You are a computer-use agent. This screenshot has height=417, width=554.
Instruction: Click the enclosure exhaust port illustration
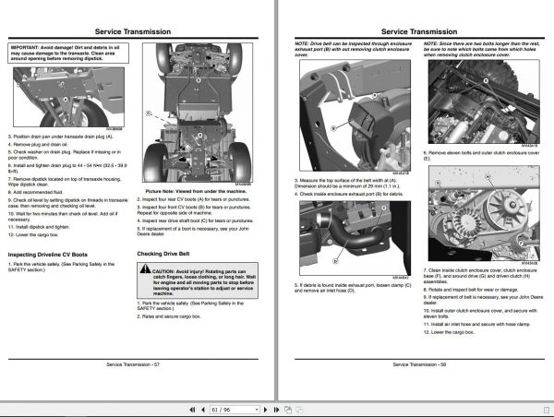(355, 115)
